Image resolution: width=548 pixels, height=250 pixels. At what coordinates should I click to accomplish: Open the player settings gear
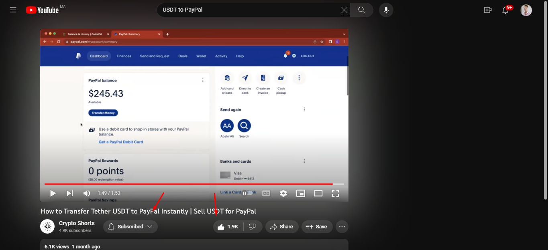point(283,194)
